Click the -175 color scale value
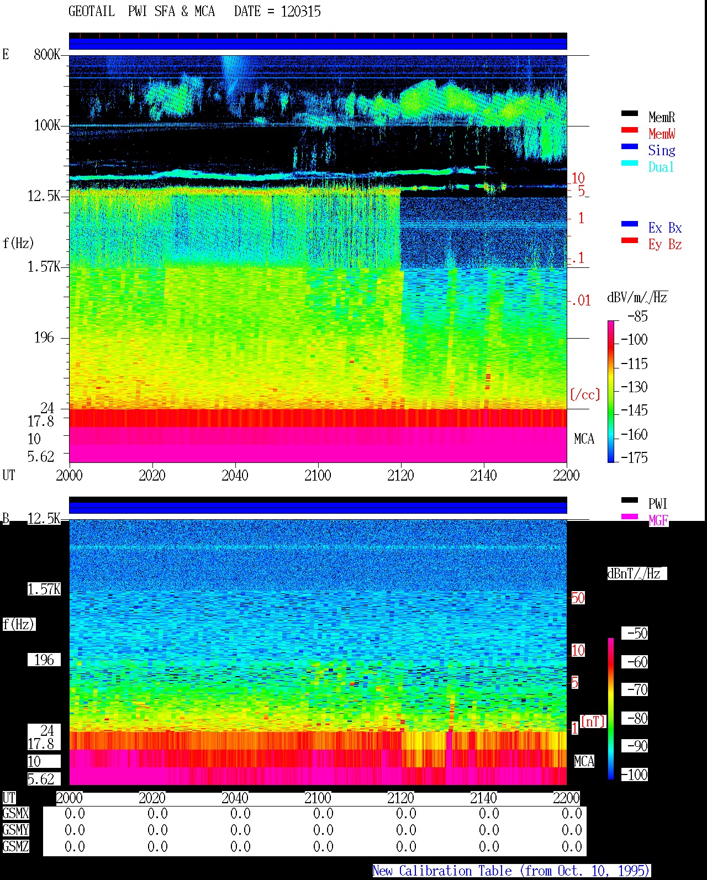The image size is (707, 880). pyautogui.click(x=634, y=457)
